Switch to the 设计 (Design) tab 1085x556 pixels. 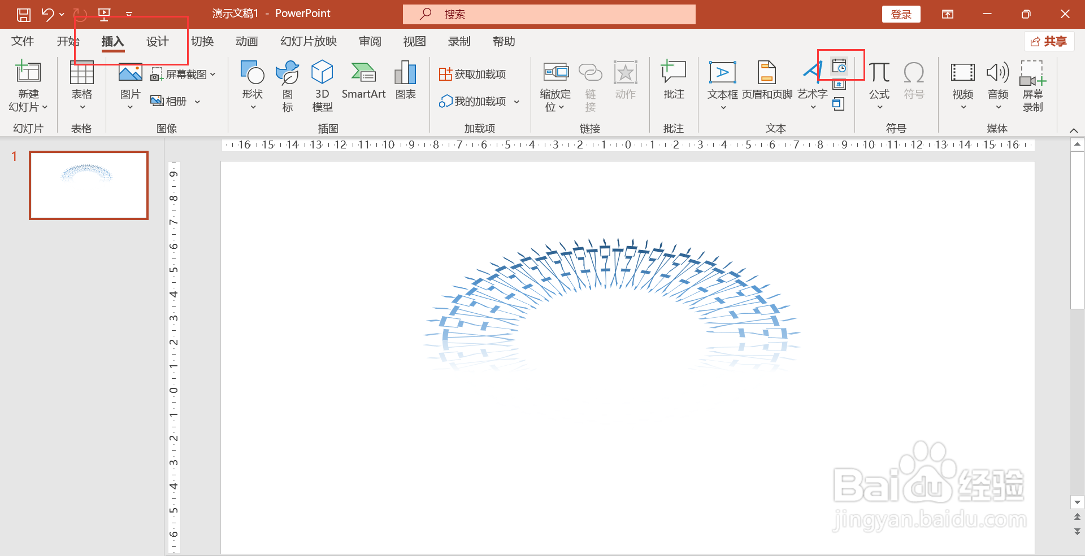[157, 41]
